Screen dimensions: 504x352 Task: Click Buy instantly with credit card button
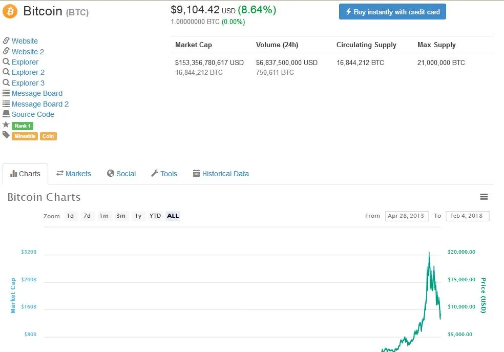(x=392, y=12)
